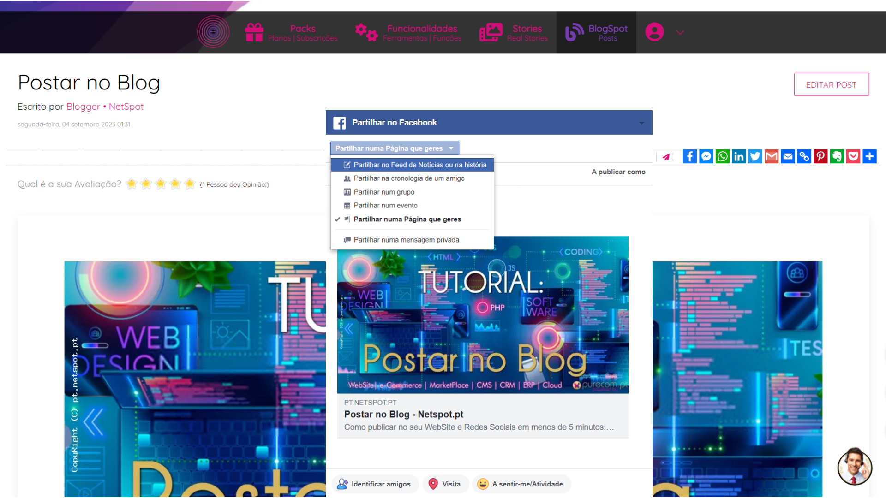Open the Blogger author link
Screen dimensions: 886x498
click(x=83, y=107)
